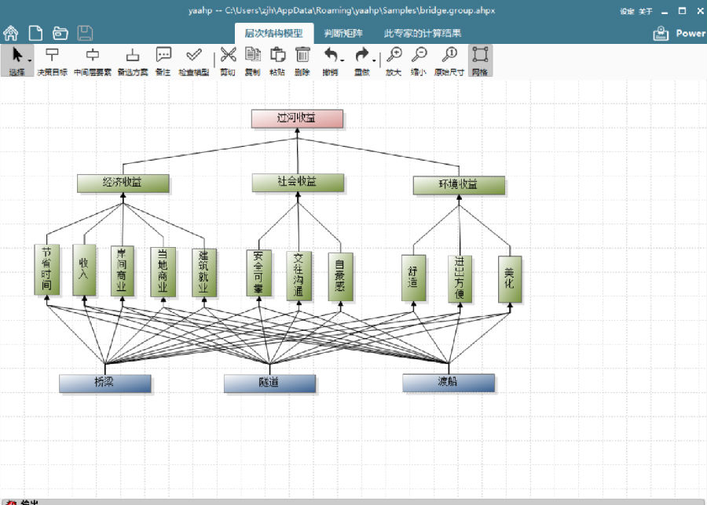Screen dimensions: 707x505
Task: Zoom in using the 放大 magnifier
Action: click(394, 60)
